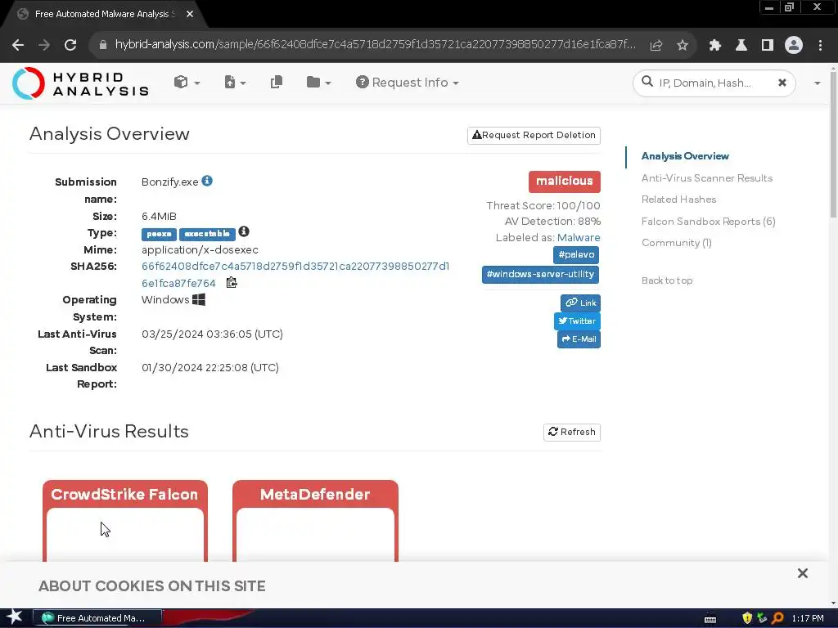
Task: Click the Windows logo icon
Action: 199,299
